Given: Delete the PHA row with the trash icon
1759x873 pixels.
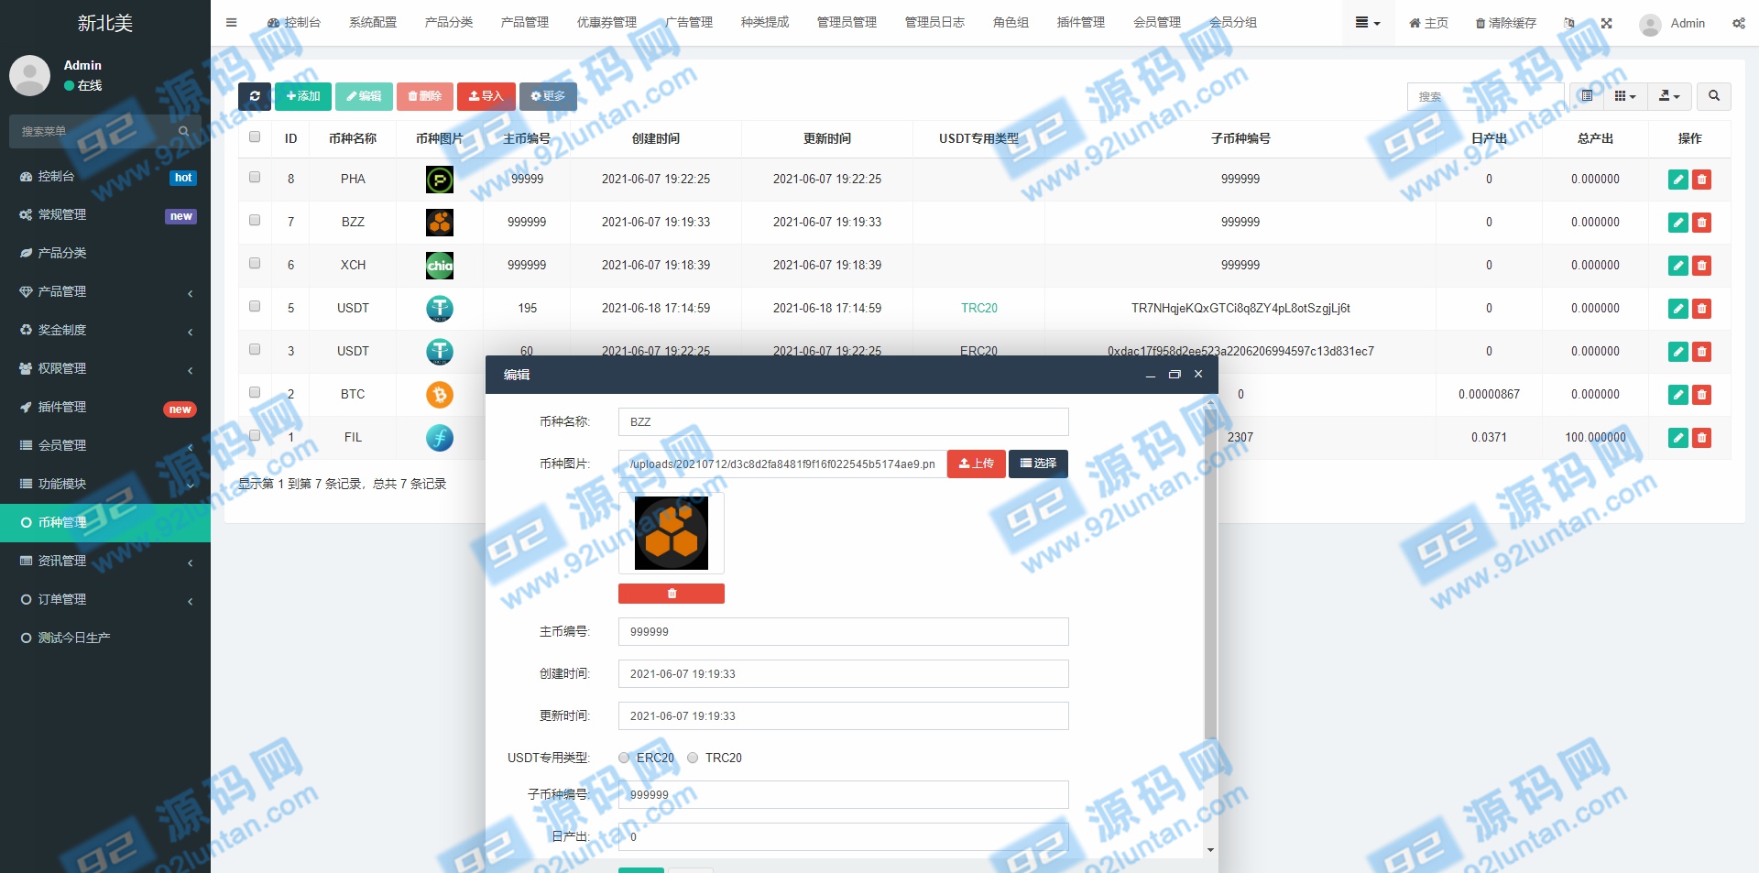Looking at the screenshot, I should 1702,180.
